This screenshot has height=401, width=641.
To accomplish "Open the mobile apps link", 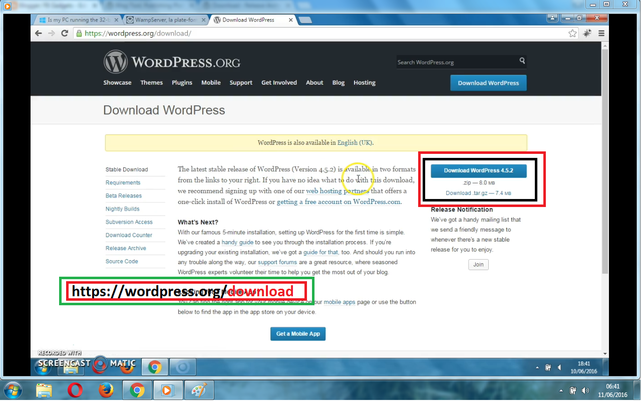I will [x=340, y=302].
